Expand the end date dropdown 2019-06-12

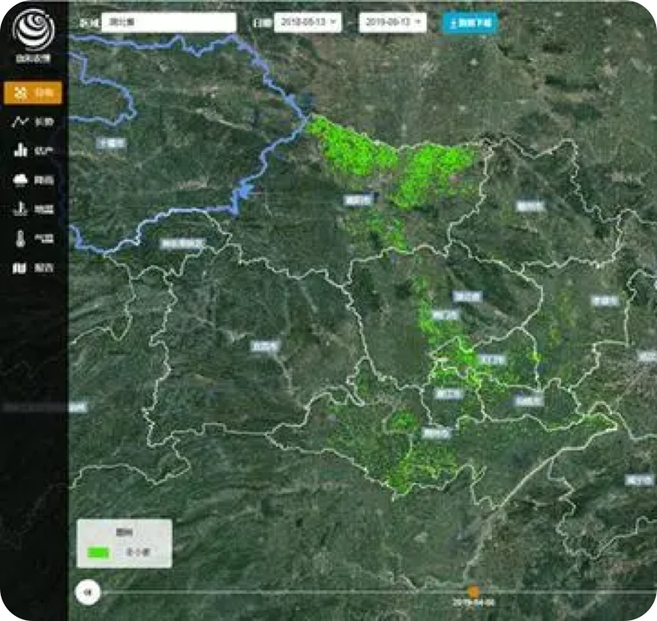[x=393, y=22]
